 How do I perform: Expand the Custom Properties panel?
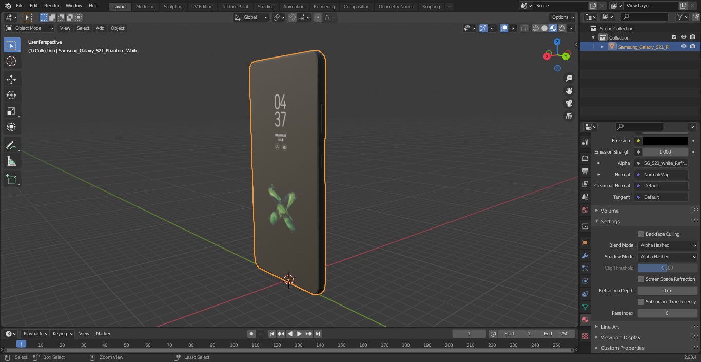622,348
